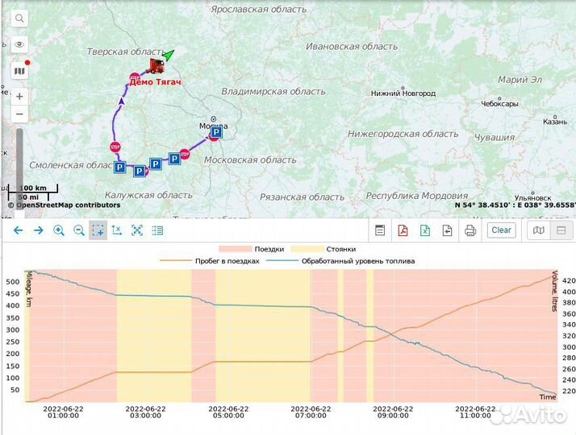
Task: Zoom out on the chart
Action: [x=78, y=230]
